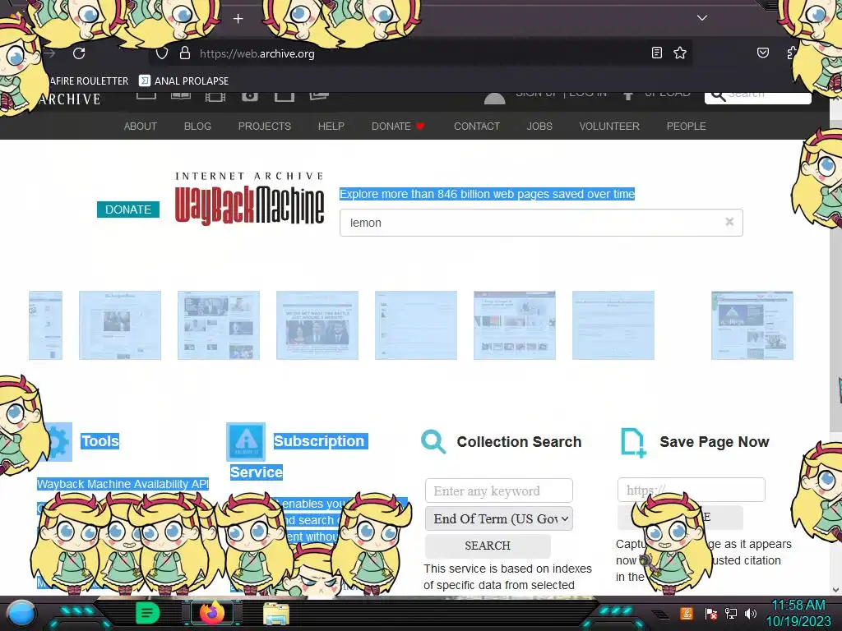Click the Save Page Now page icon

coord(633,442)
